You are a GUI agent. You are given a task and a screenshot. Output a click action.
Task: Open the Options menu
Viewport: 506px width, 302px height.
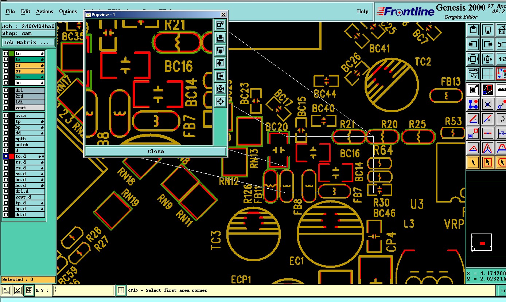tap(68, 11)
